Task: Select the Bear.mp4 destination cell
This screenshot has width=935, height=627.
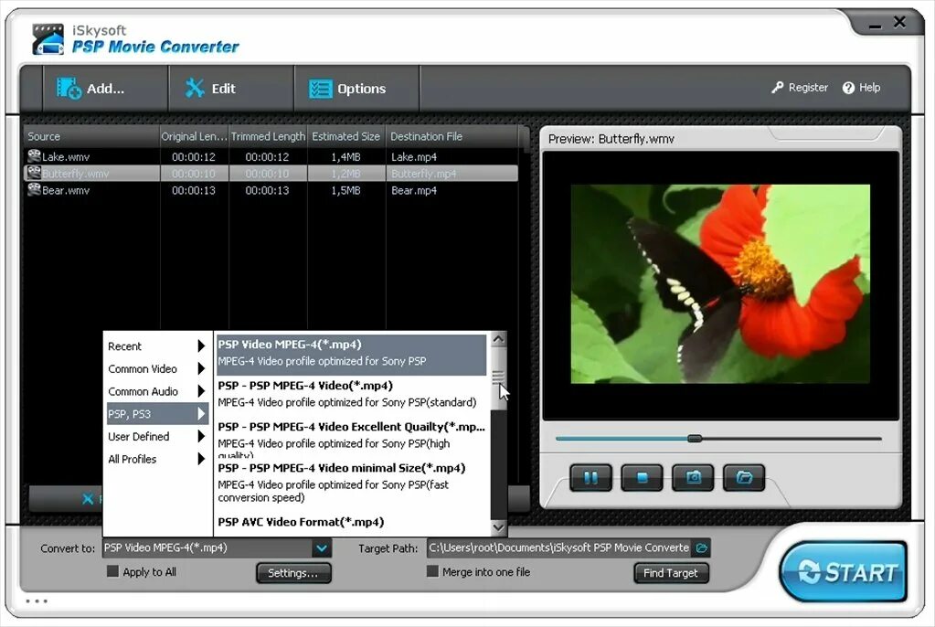Action: click(x=452, y=190)
